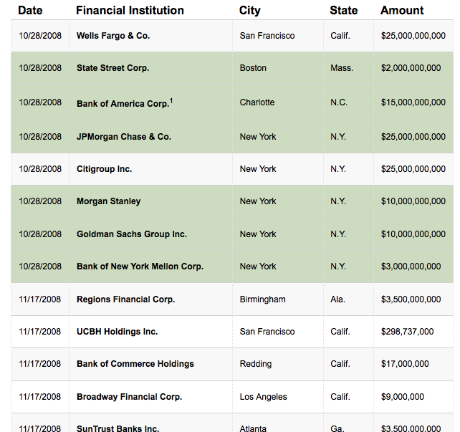Click the City column header
This screenshot has height=432, width=460.
pos(249,11)
